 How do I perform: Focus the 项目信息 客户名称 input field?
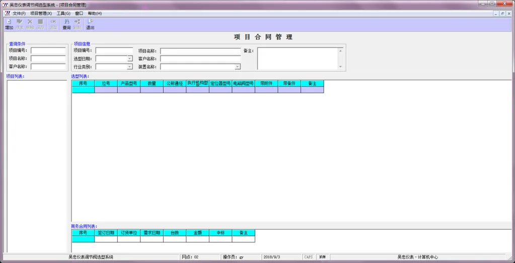(x=200, y=58)
